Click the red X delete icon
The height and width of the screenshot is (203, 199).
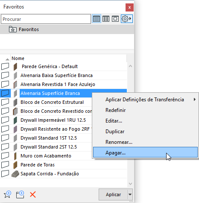(33, 194)
